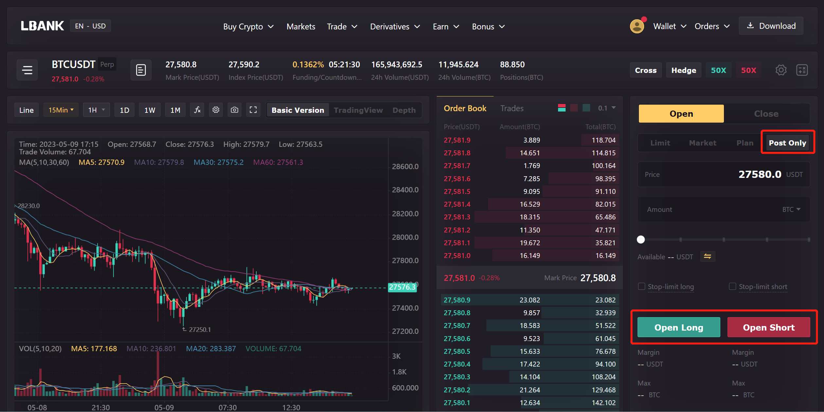
Task: Open the calculator icon
Action: 802,70
